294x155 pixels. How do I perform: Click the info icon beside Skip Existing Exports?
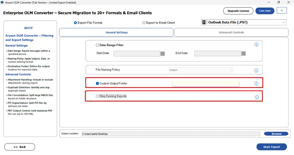coord(256,97)
